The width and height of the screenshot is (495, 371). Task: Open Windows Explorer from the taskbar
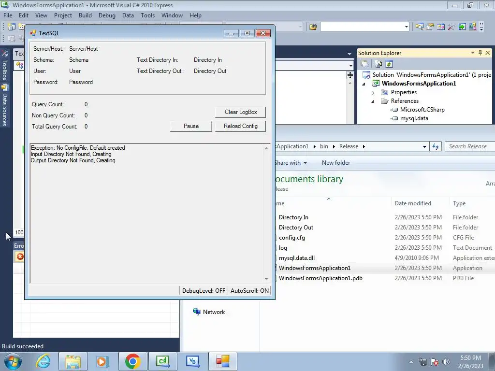[73, 361]
